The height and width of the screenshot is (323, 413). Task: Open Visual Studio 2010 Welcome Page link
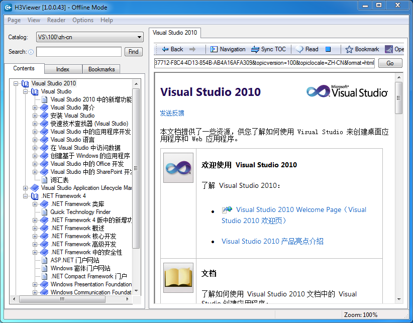[294, 215]
